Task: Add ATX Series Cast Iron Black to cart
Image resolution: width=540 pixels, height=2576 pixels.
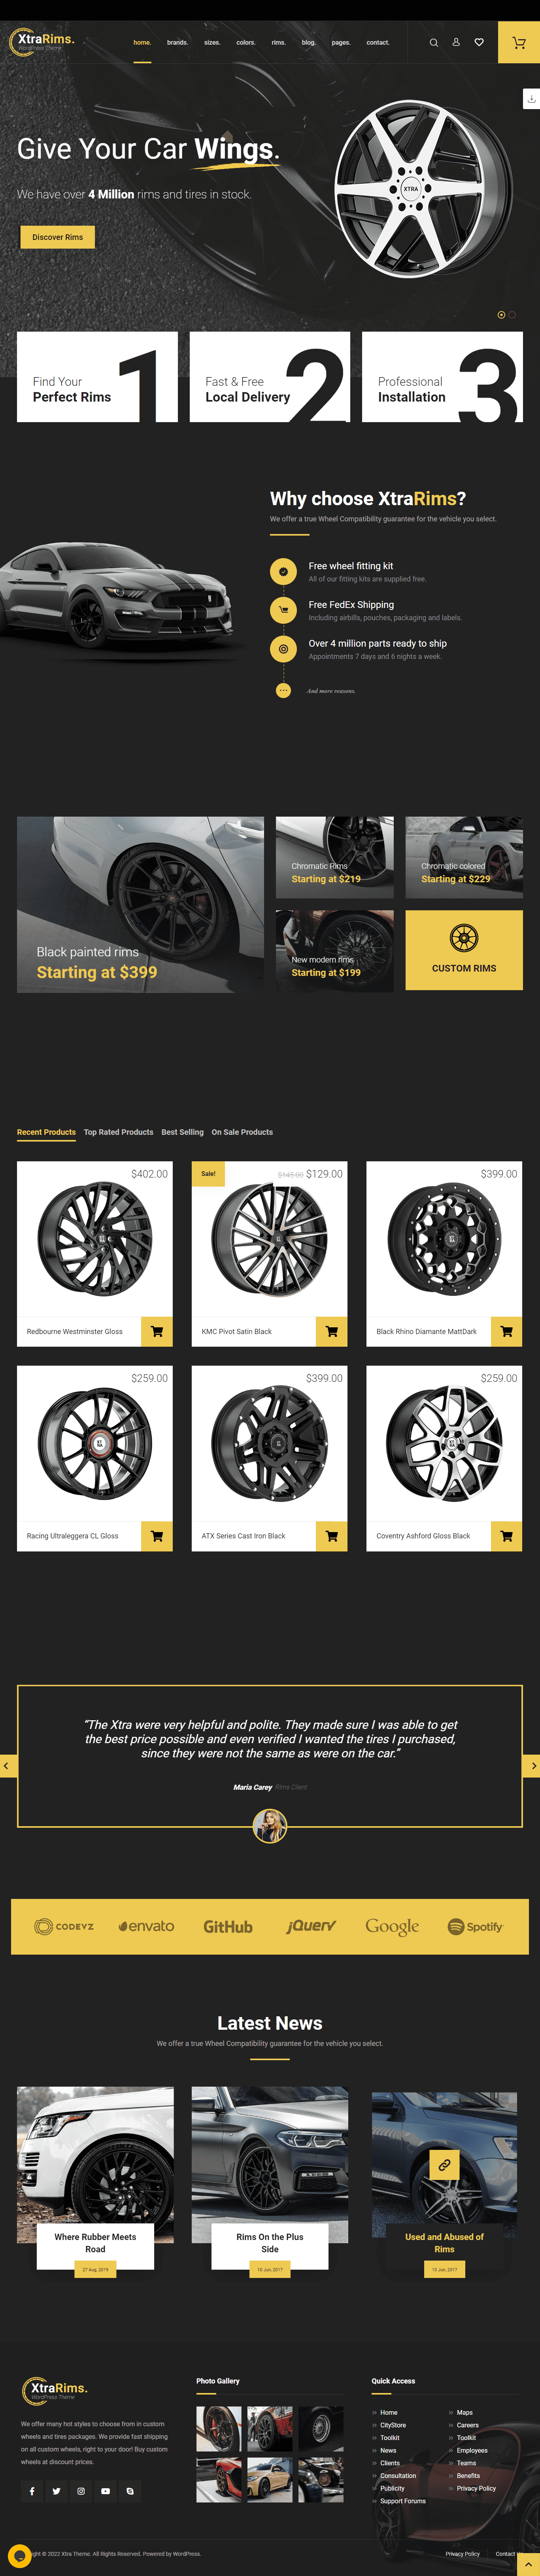Action: click(332, 1536)
